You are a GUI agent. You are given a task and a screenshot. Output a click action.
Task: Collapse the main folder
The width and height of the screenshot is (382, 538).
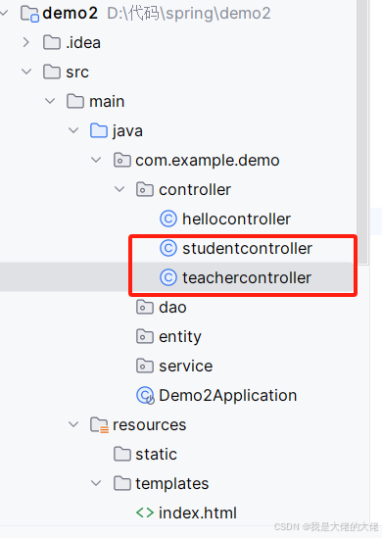pos(50,101)
